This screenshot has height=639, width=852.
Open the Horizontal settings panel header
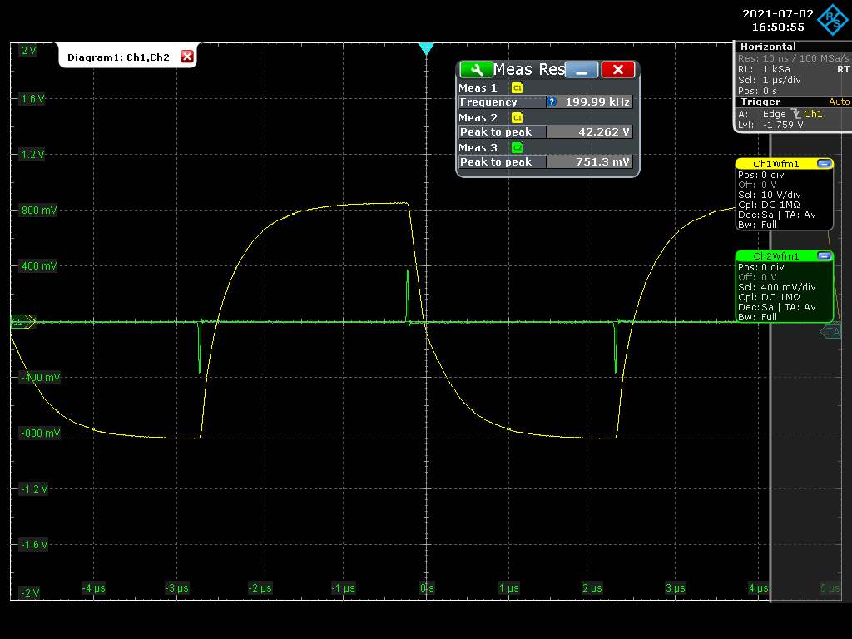pos(768,47)
